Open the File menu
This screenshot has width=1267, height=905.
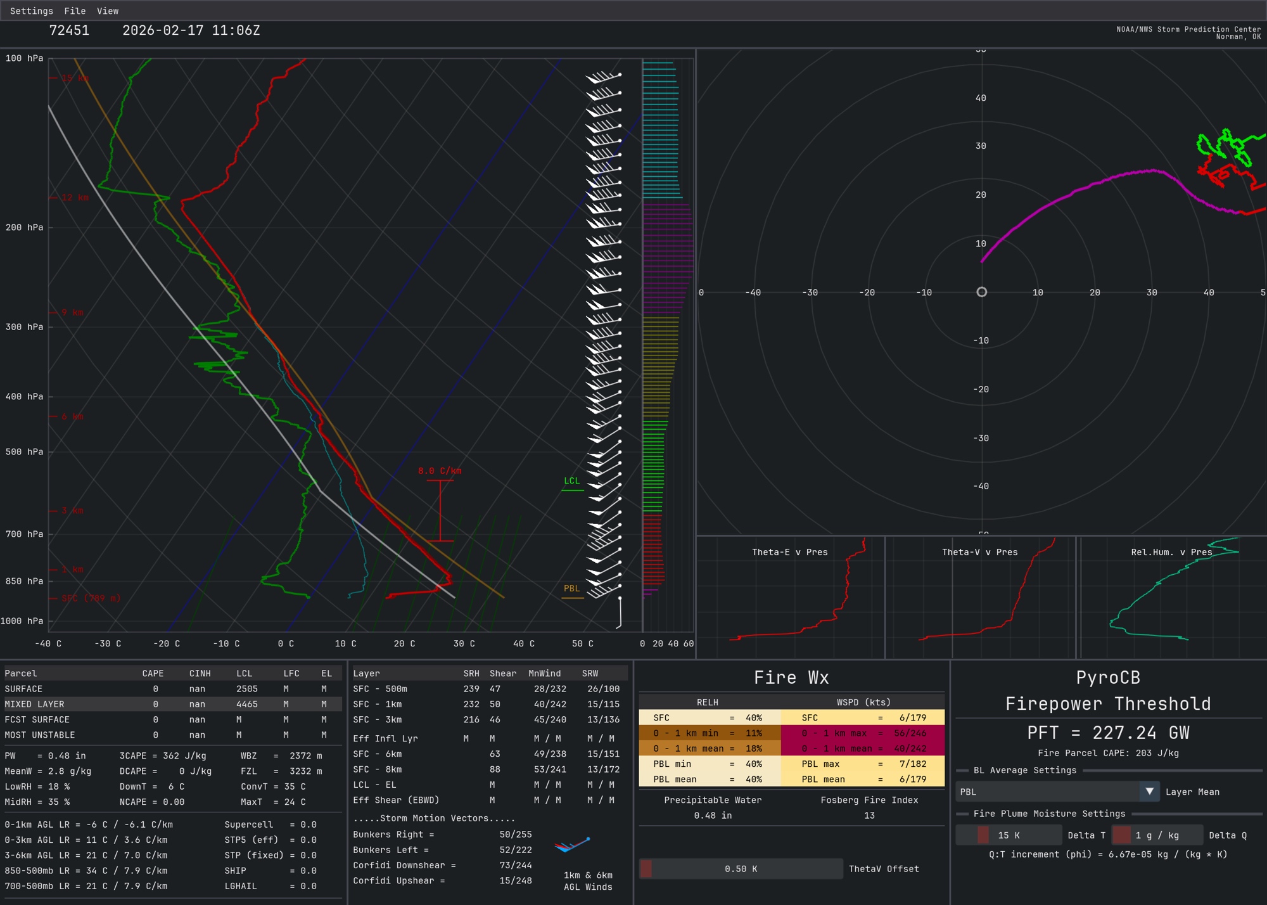[x=75, y=11]
